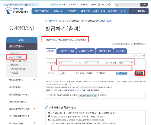Click the 발급가능 프린터 확인 button
Screen dimensions: 151x125
point(121,43)
